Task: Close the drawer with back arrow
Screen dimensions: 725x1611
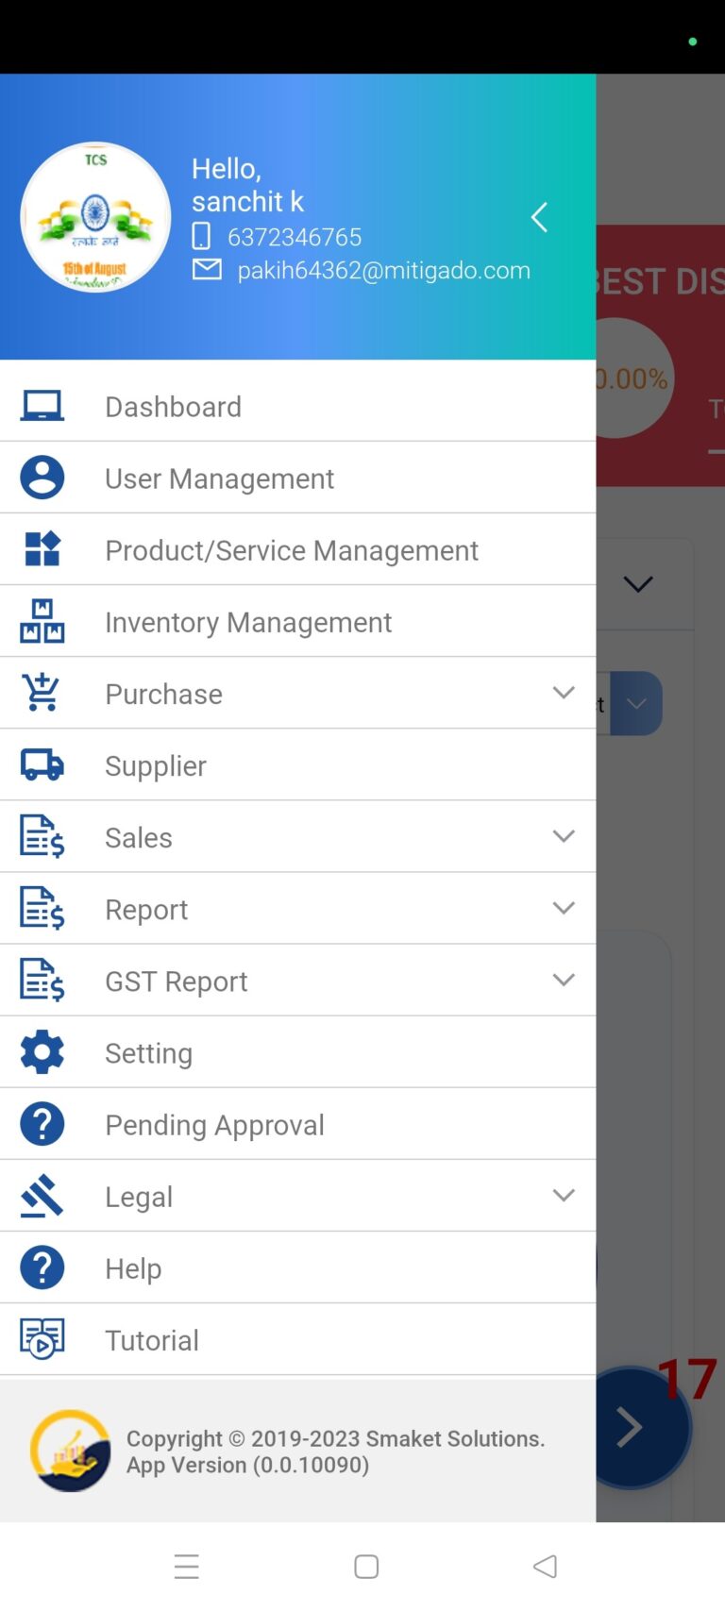Action: 539,218
